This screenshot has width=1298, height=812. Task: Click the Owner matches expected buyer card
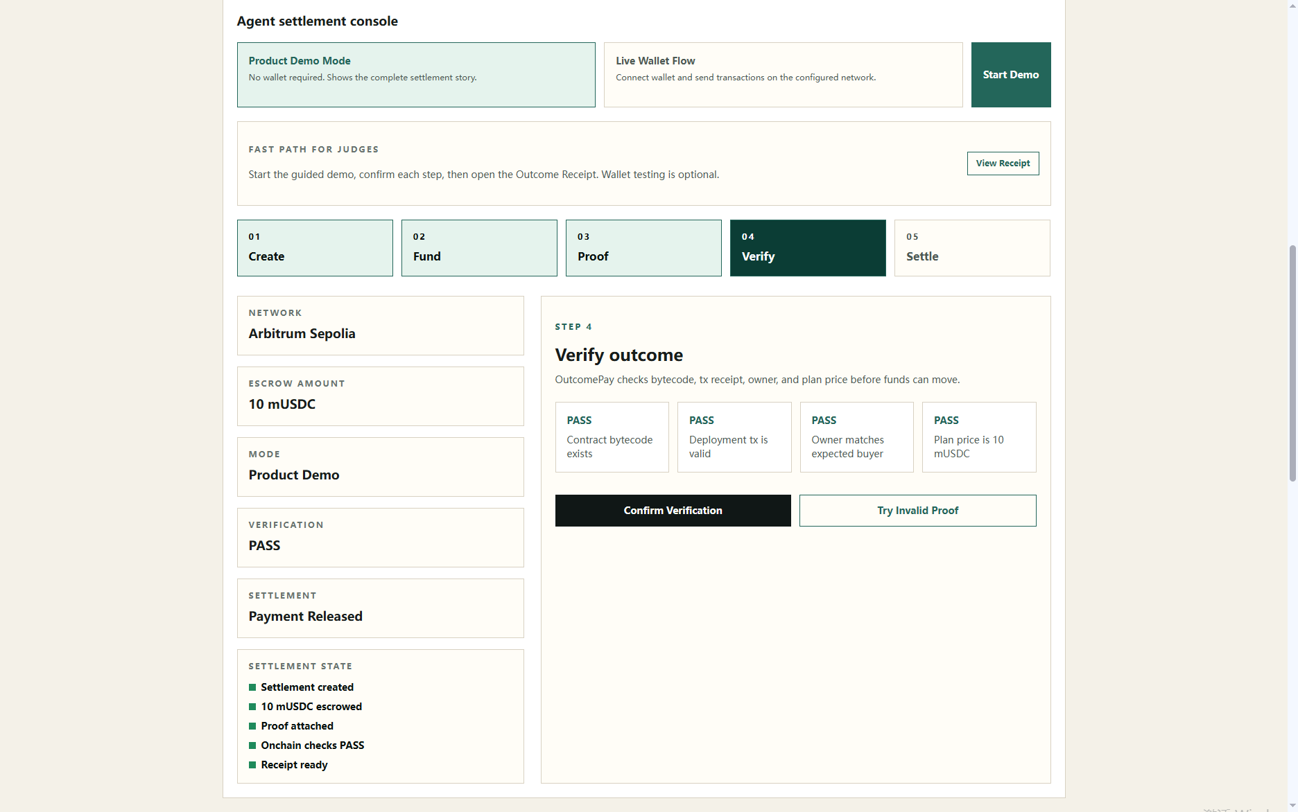tap(856, 437)
